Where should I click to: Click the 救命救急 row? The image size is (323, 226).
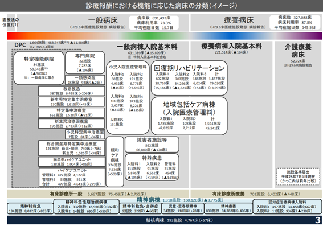pos(71,91)
